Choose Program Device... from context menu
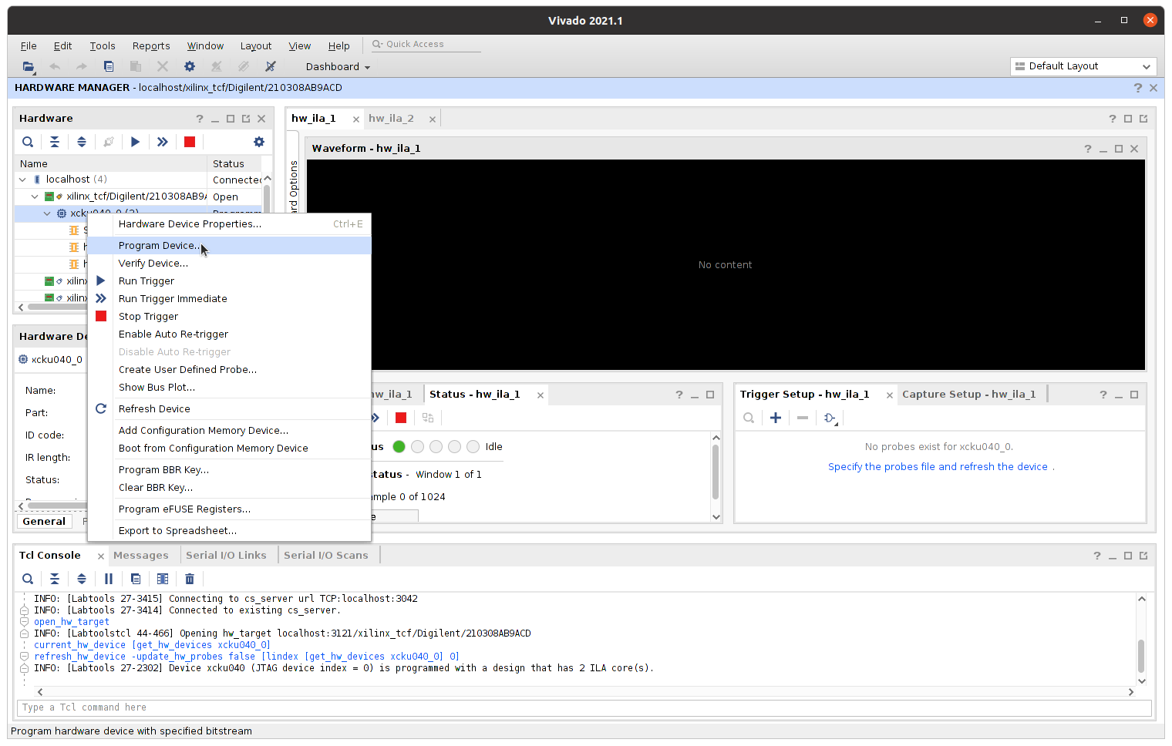This screenshot has width=1172, height=746. coord(230,246)
